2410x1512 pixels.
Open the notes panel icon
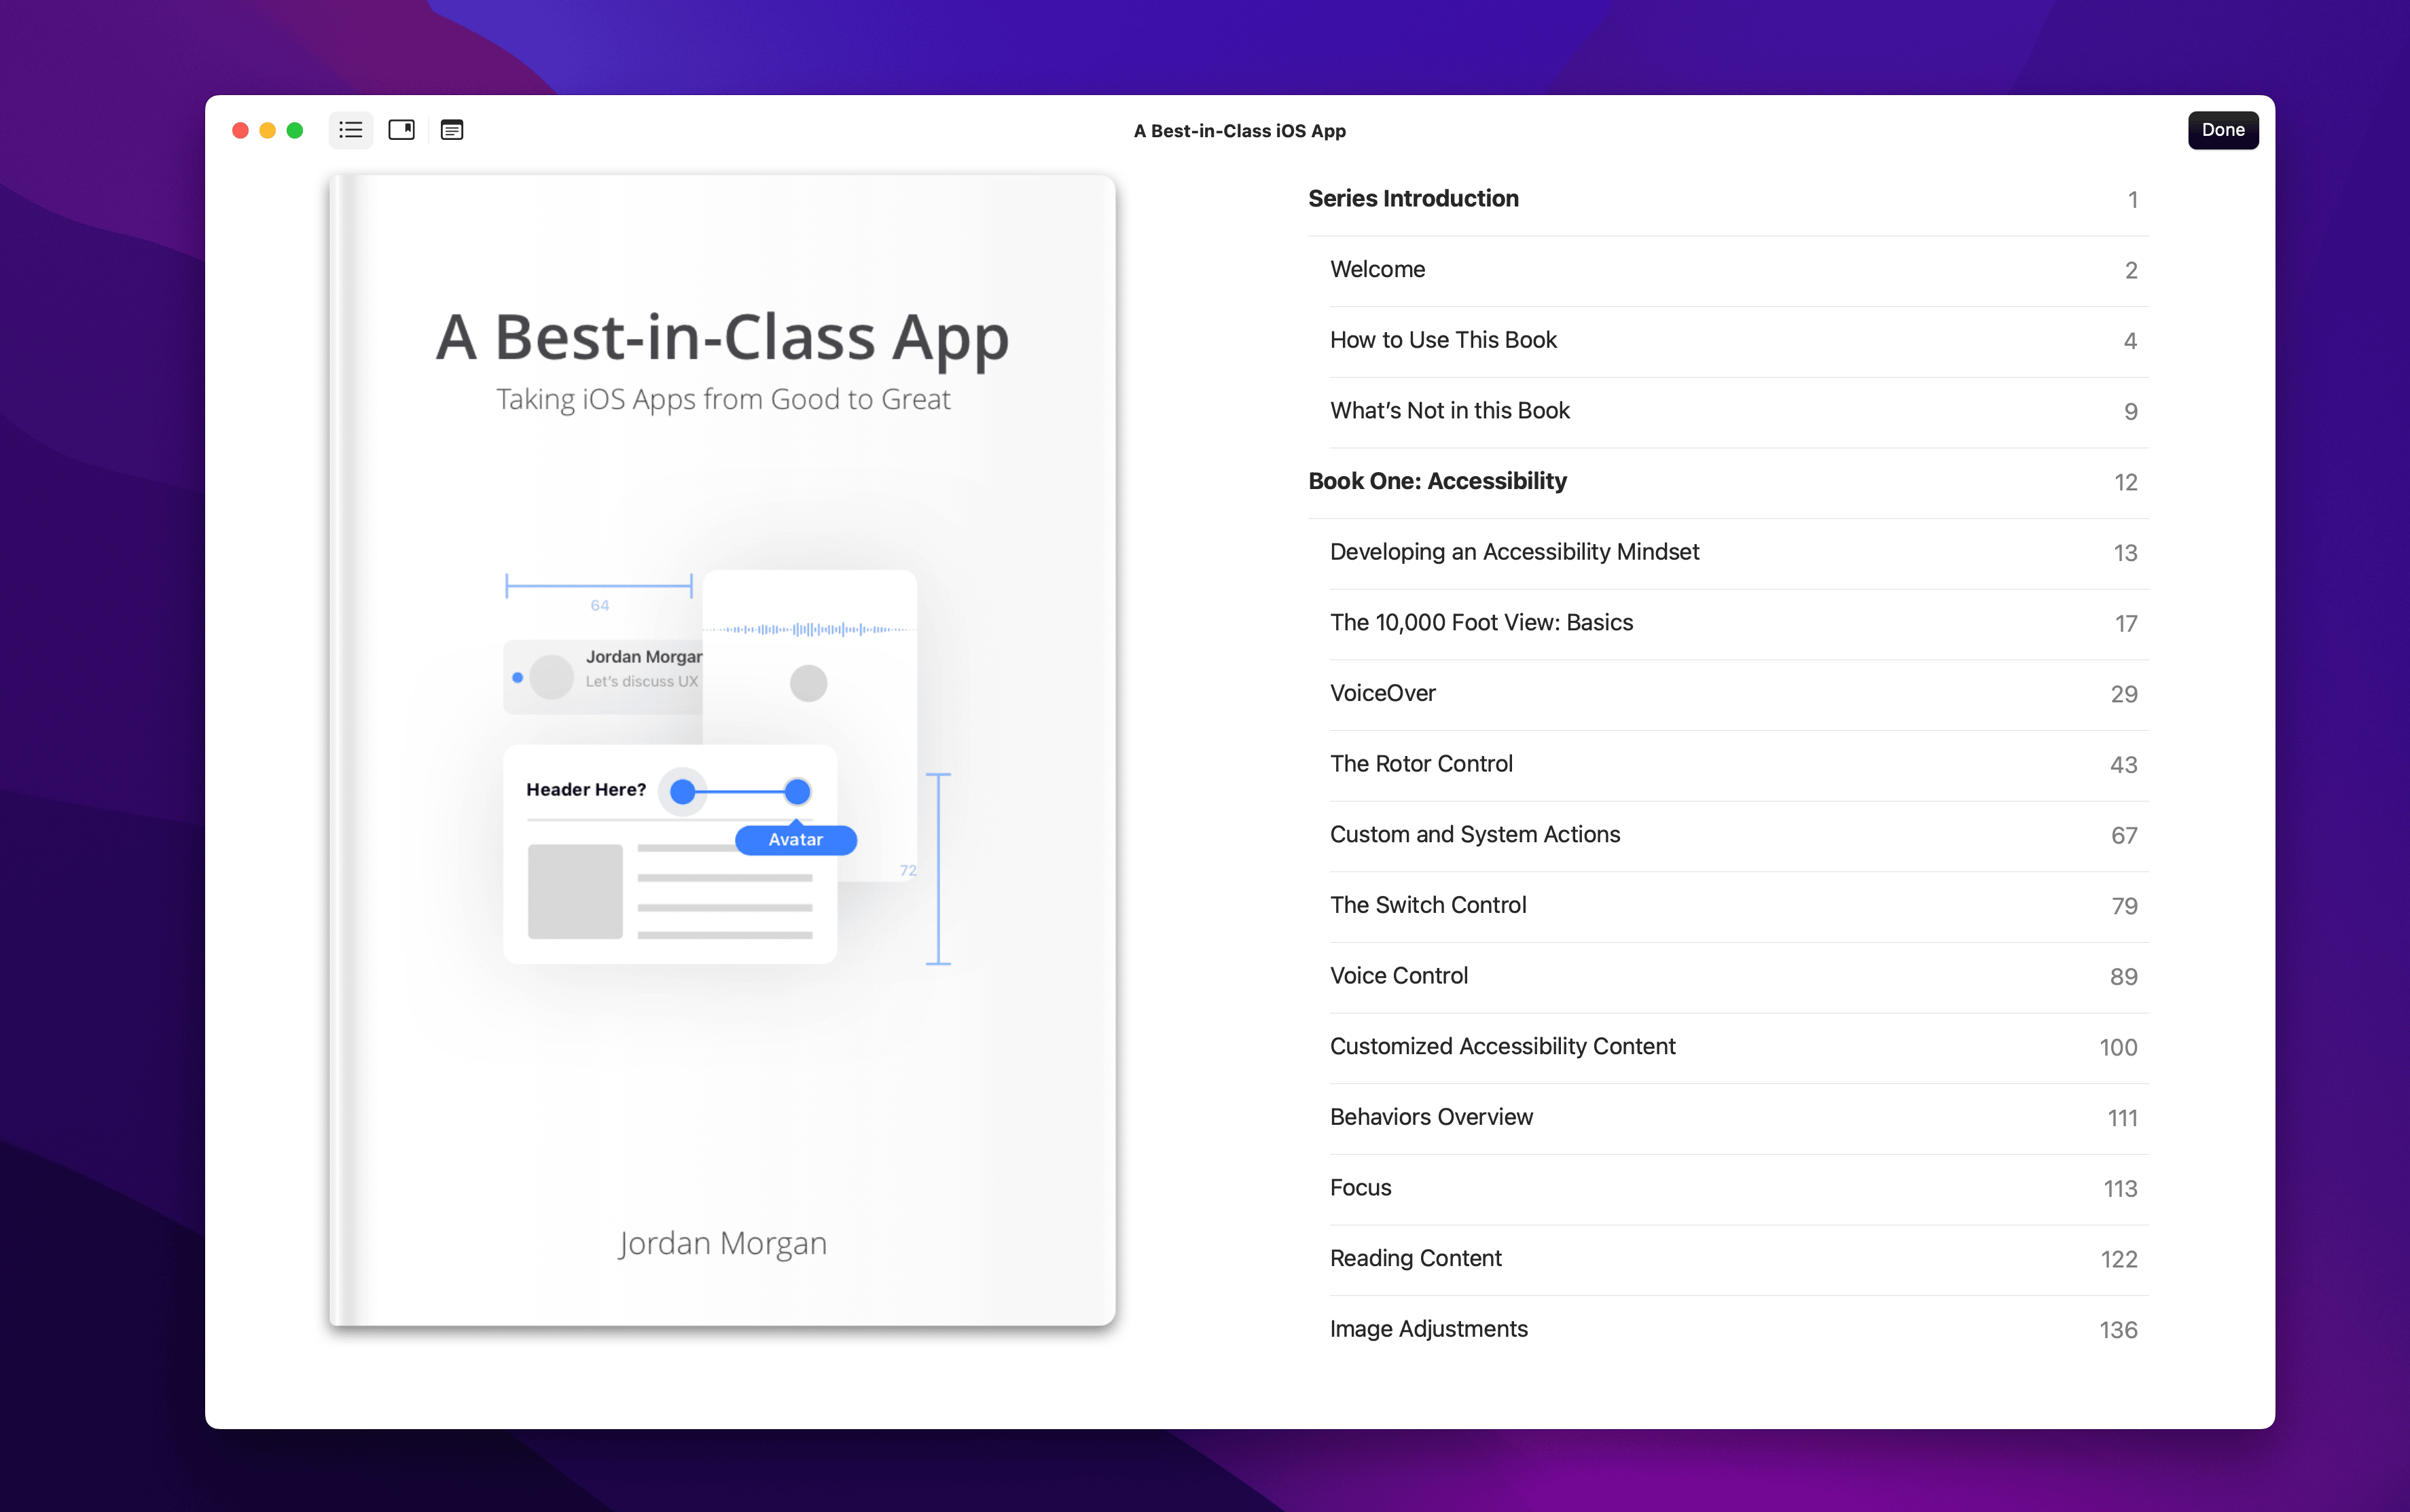[x=452, y=130]
